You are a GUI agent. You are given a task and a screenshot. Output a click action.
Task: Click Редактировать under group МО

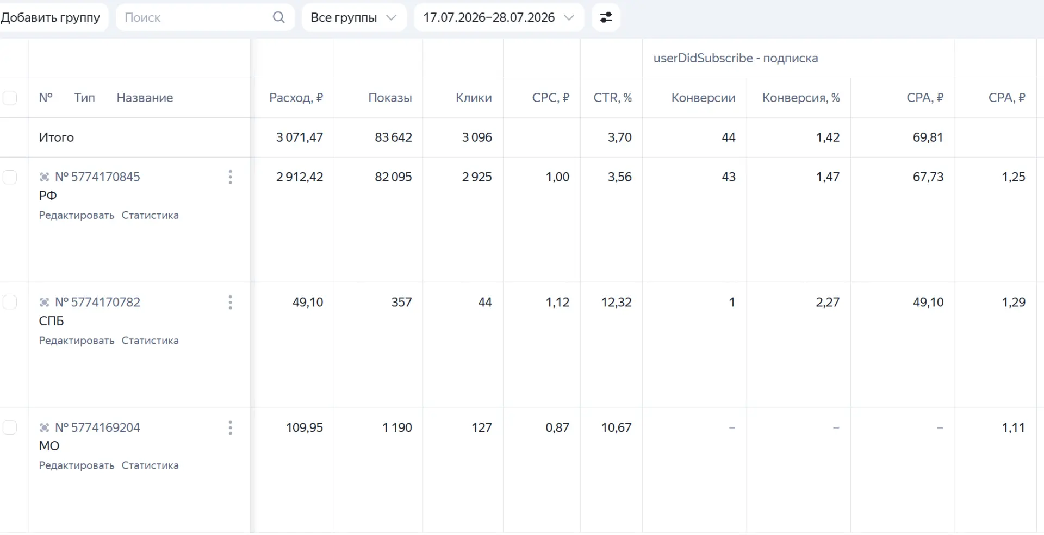click(x=77, y=465)
